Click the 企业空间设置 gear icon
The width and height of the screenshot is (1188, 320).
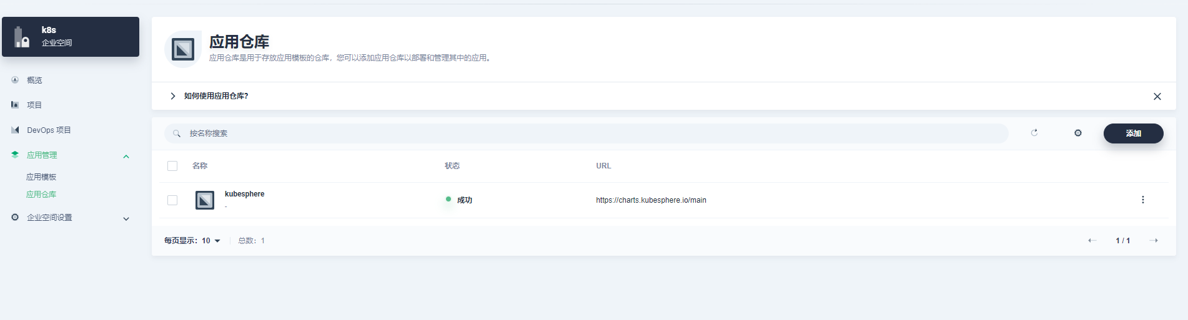click(x=15, y=217)
